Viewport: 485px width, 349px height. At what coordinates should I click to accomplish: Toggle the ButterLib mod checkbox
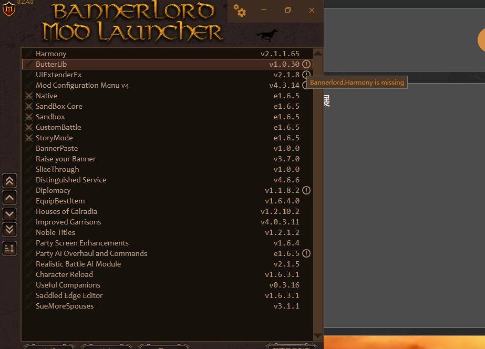coord(29,64)
